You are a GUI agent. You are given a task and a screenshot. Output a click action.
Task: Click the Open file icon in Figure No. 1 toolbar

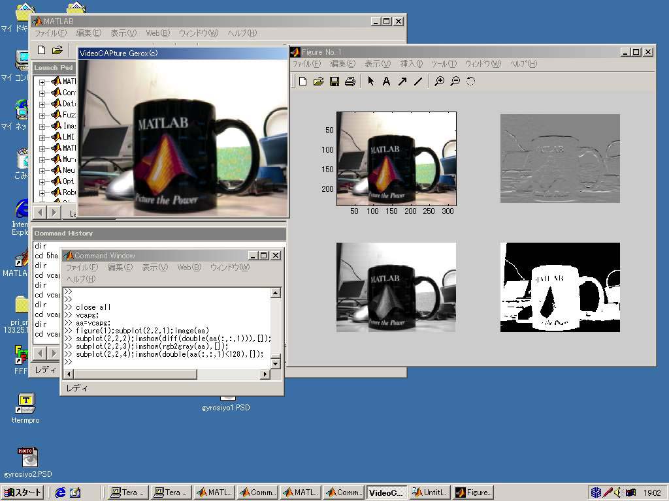[x=318, y=82]
